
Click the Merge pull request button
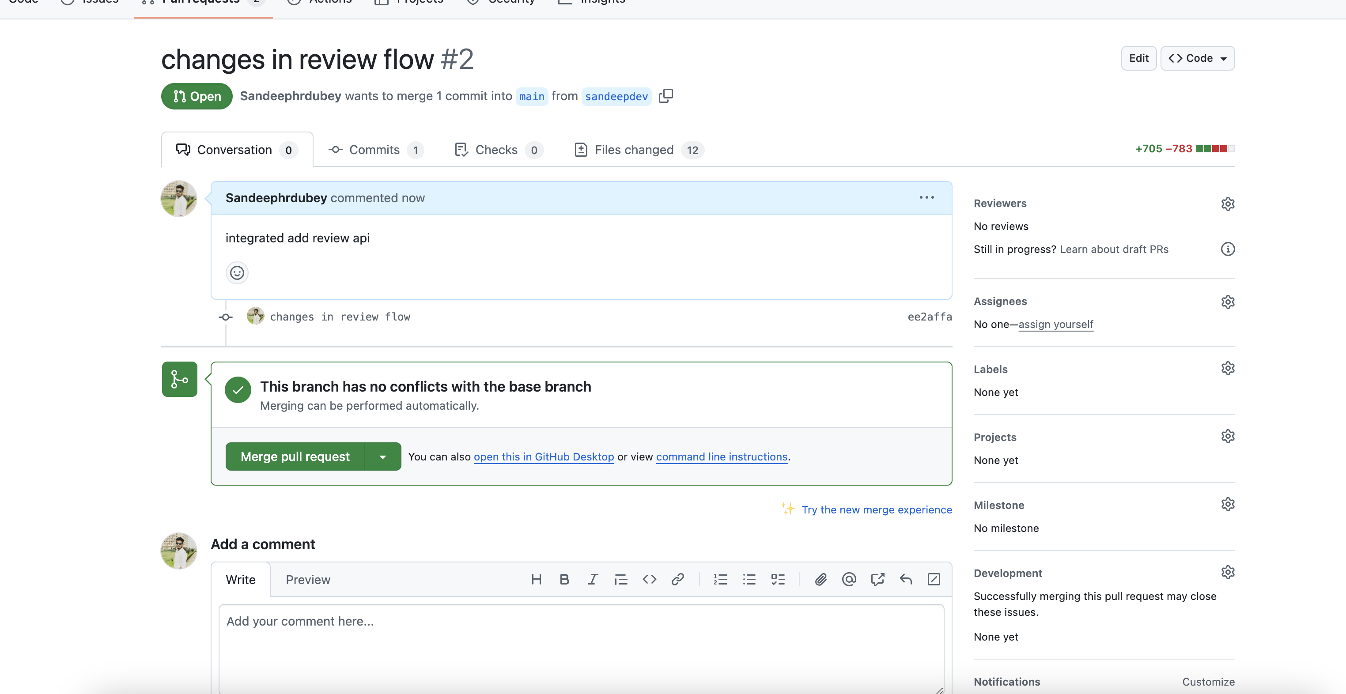(295, 457)
